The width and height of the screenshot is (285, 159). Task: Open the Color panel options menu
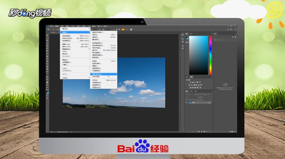(212, 34)
